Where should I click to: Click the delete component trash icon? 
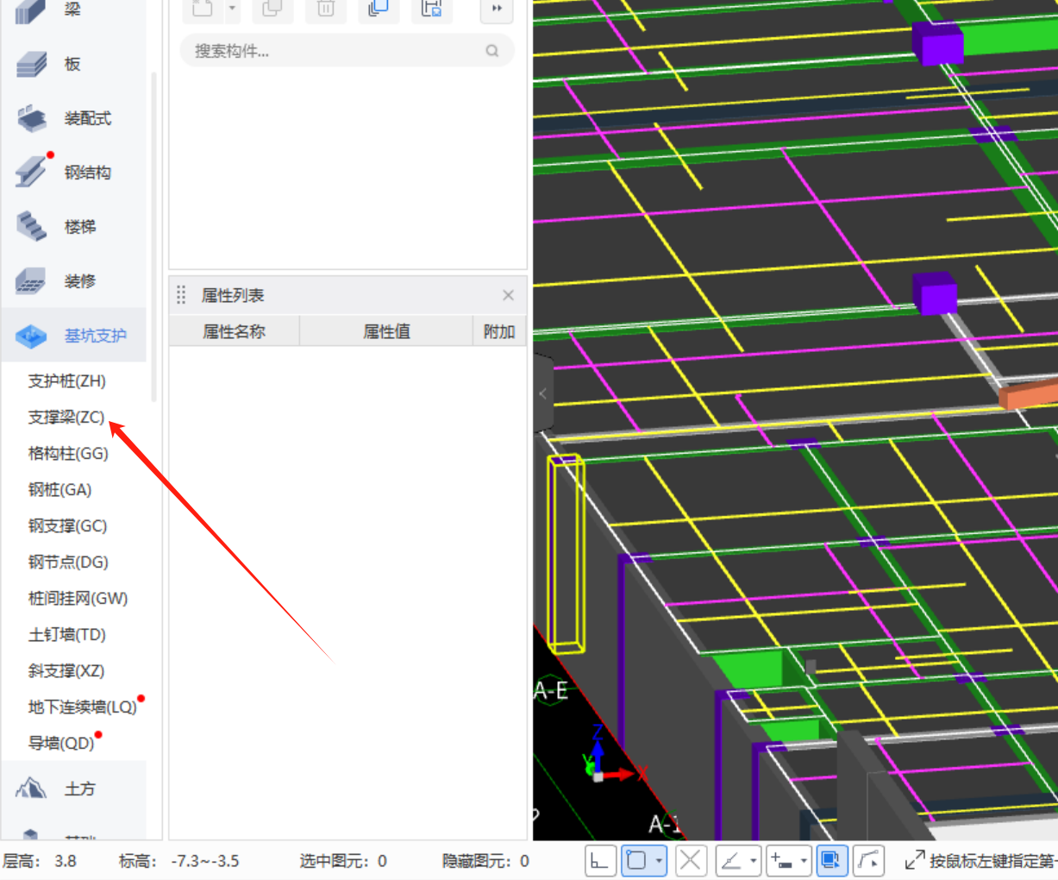(x=326, y=9)
